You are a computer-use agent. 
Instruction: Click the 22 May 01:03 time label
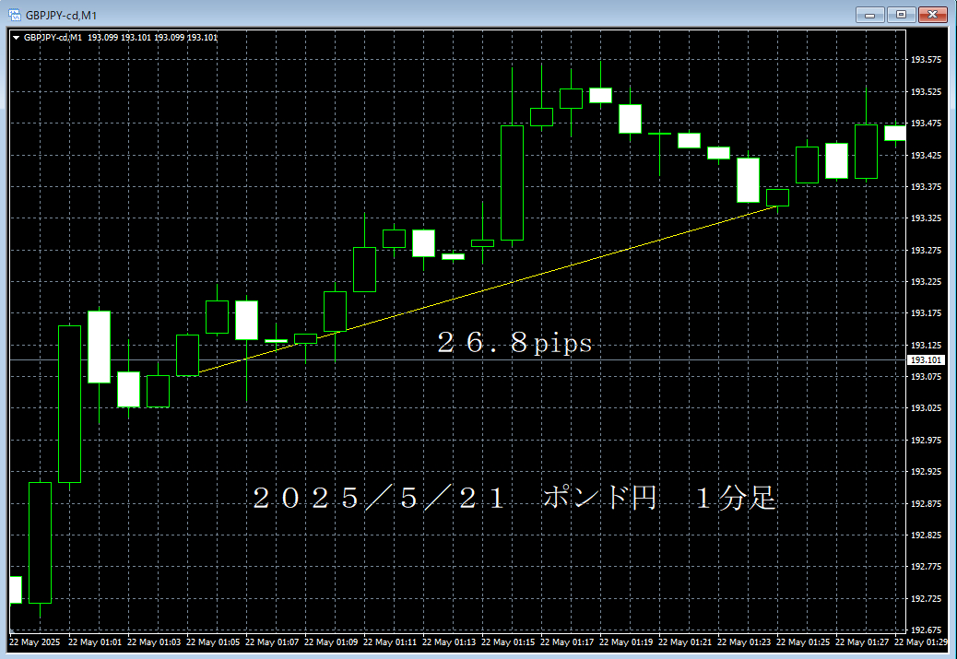(x=154, y=641)
